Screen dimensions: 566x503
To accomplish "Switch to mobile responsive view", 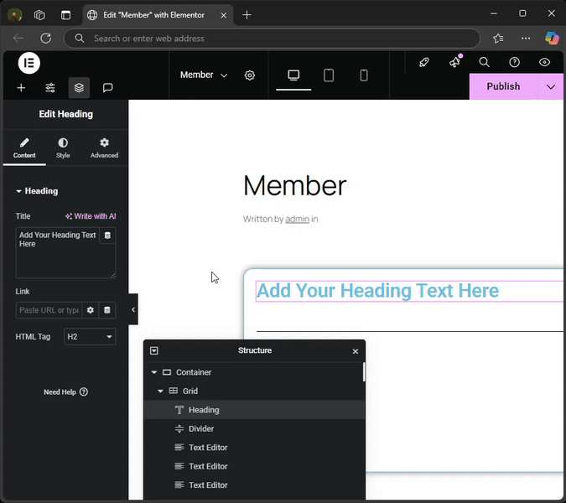I will coord(364,75).
